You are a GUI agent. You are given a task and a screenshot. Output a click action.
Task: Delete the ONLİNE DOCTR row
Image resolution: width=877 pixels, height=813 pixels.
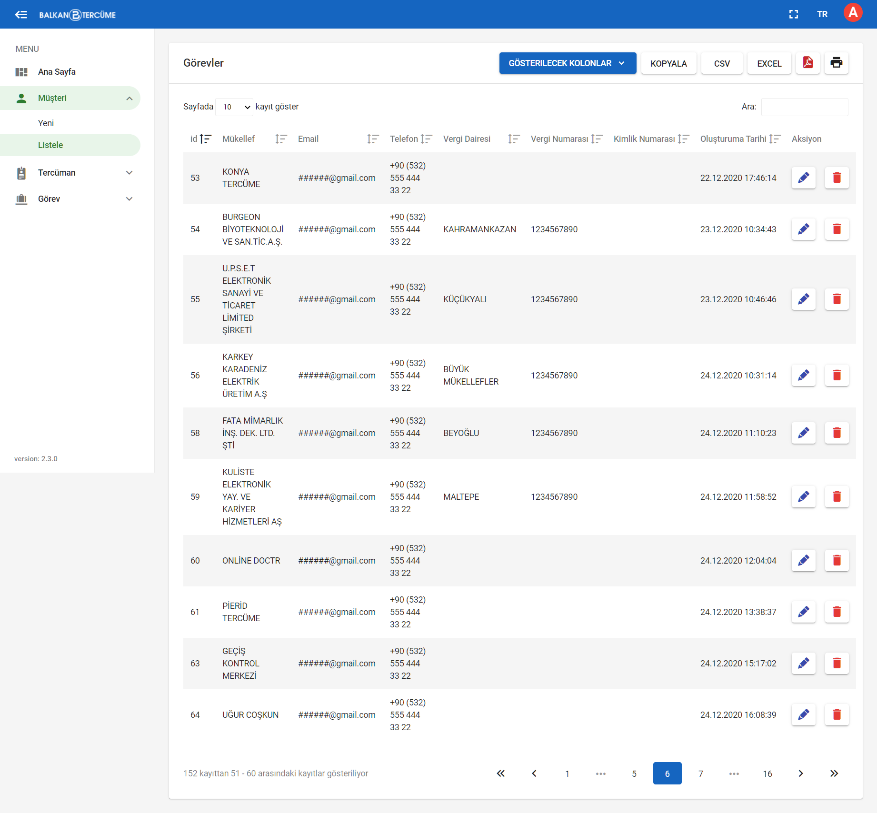pos(837,561)
